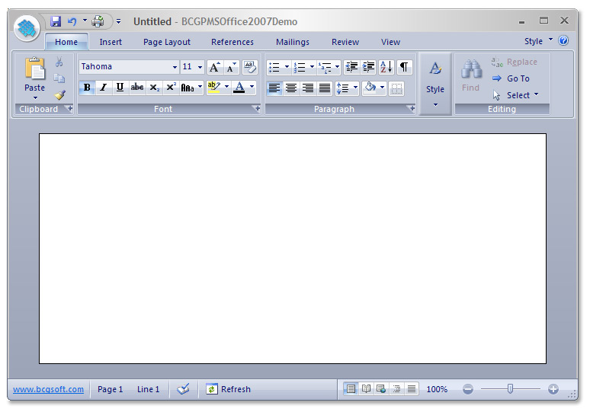Click inside the blank document page
This screenshot has height=412, width=590.
(293, 248)
